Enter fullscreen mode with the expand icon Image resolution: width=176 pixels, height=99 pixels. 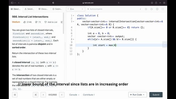(x=163, y=9)
